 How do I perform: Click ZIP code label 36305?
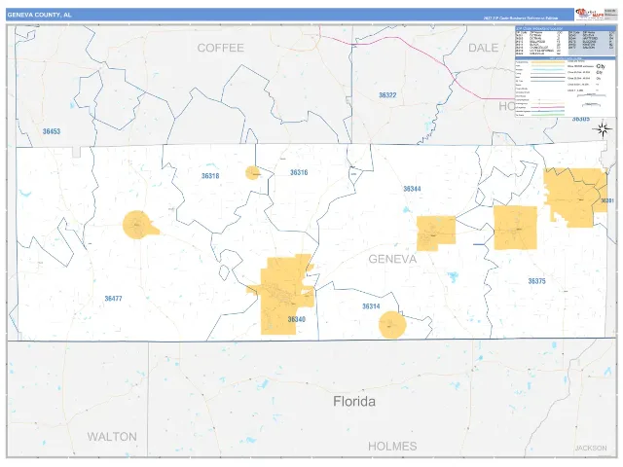click(580, 119)
